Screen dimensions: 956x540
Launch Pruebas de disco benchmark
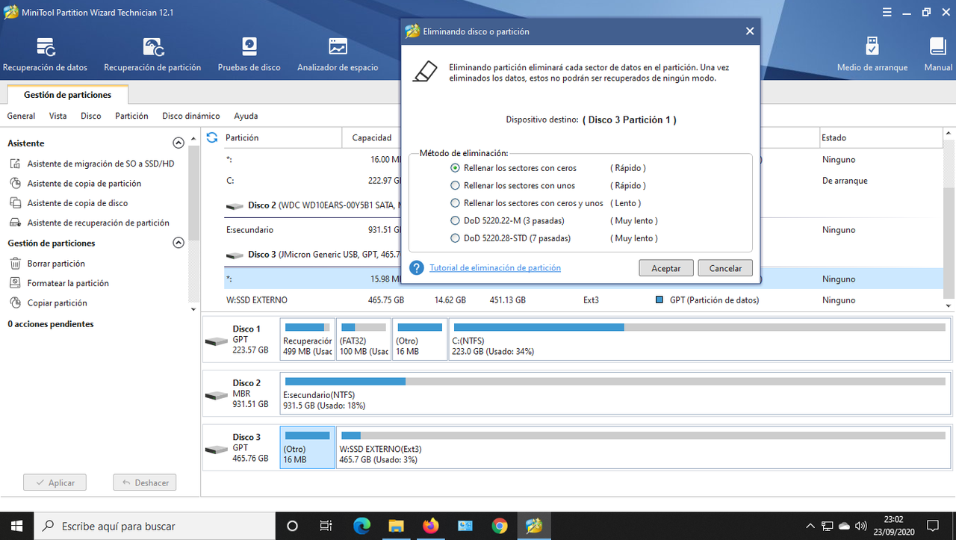click(x=249, y=54)
